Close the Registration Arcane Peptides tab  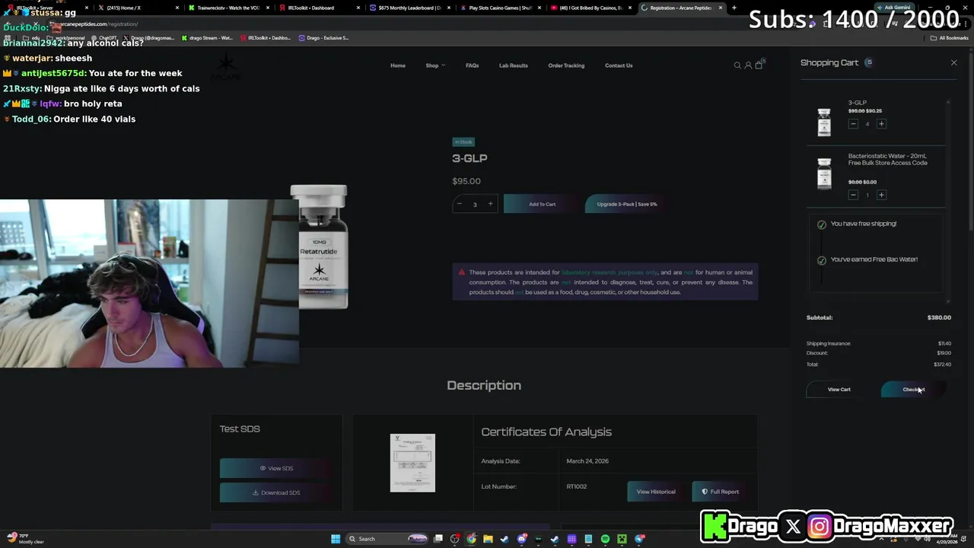coord(720,8)
